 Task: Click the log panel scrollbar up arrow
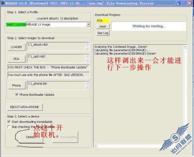pyautogui.click(x=185, y=47)
